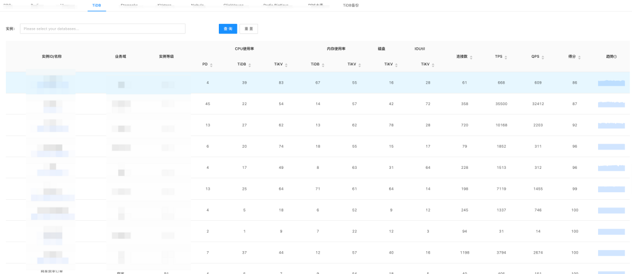Sort by TiDB CPU usage column

249,65
